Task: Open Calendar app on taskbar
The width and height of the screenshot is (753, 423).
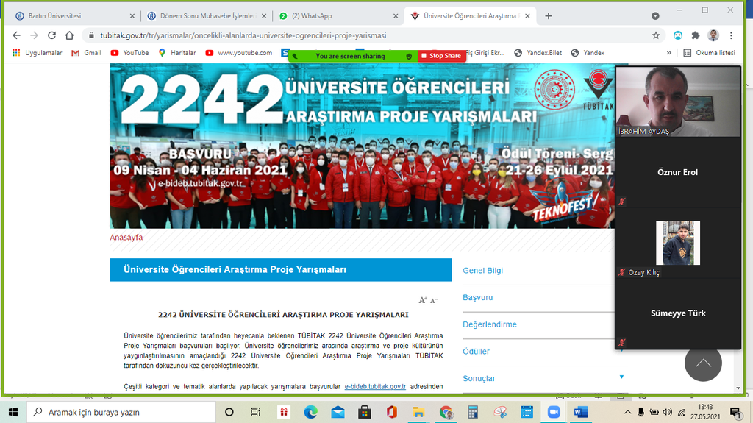Action: point(527,412)
